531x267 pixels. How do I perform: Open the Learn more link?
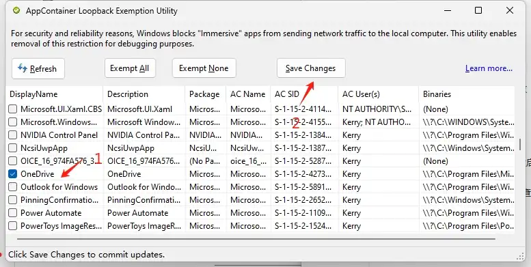[x=489, y=68]
